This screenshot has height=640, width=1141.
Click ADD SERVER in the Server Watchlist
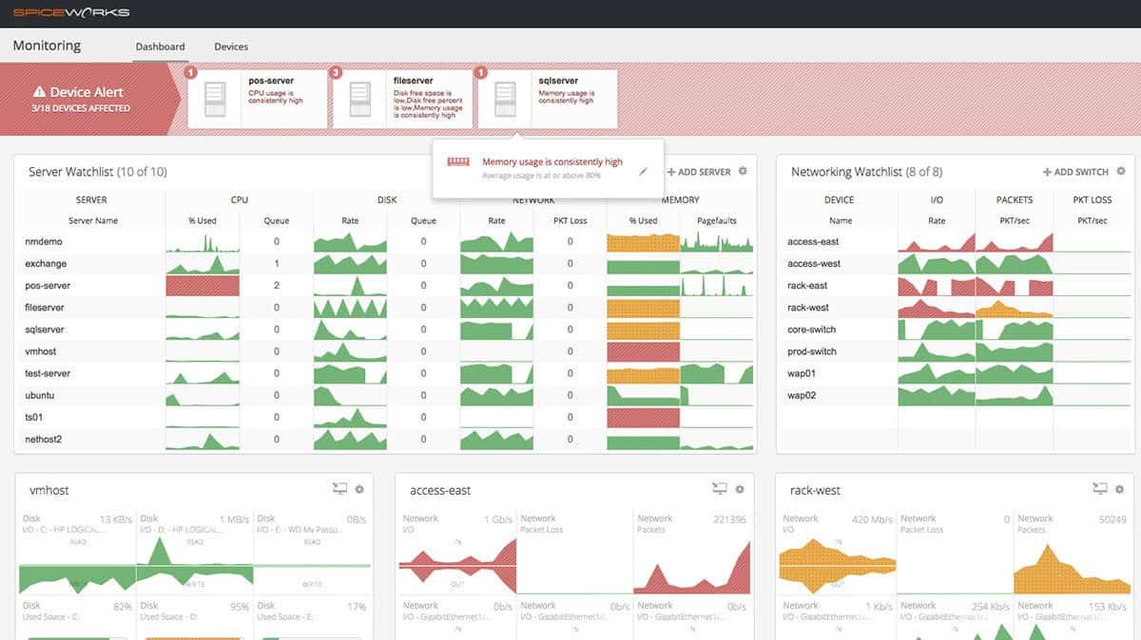point(701,172)
